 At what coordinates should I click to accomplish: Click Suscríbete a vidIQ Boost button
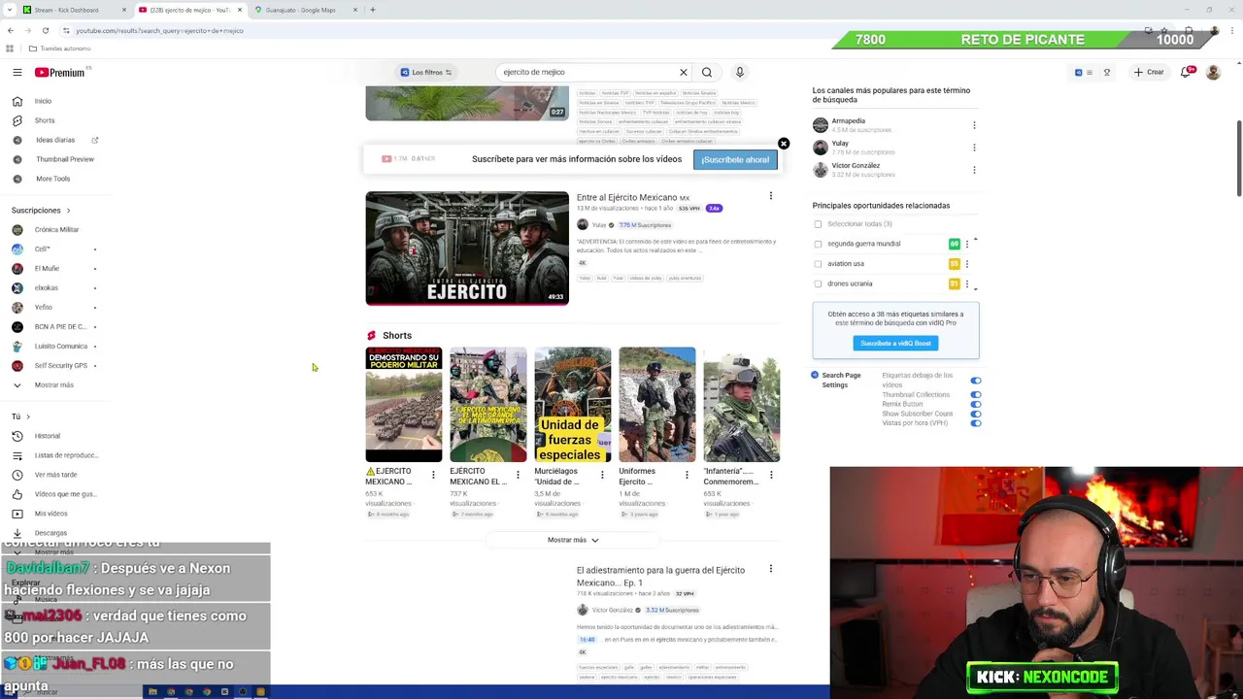point(895,343)
